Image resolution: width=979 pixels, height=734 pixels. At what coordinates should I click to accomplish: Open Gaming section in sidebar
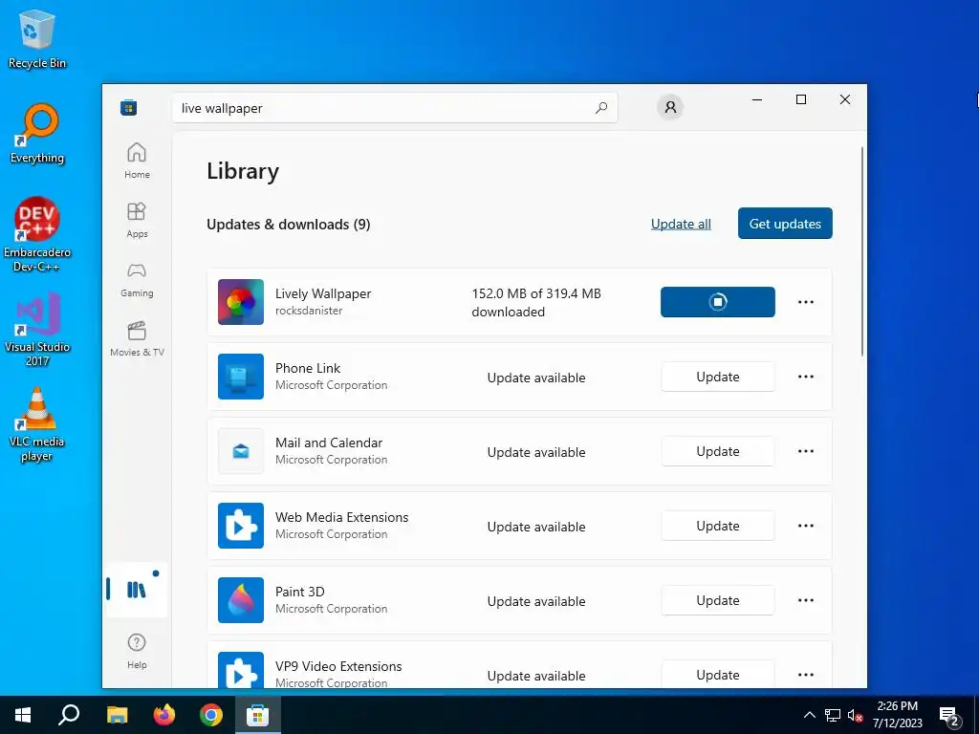(137, 279)
